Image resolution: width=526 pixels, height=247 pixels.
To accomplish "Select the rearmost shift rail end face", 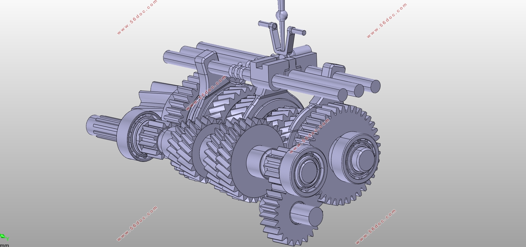I will [375, 86].
